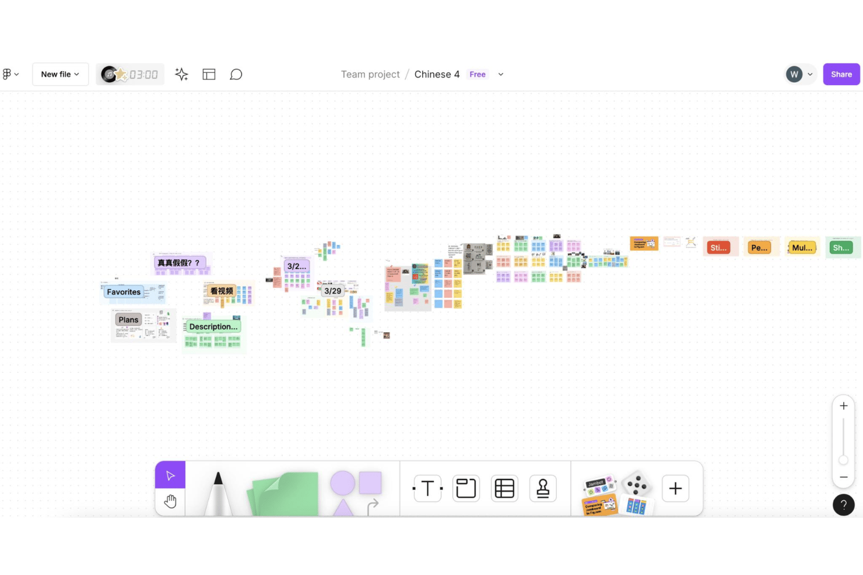Viewport: 863px width, 575px height.
Task: Select the yellow Mul... section label
Action: [x=802, y=248]
